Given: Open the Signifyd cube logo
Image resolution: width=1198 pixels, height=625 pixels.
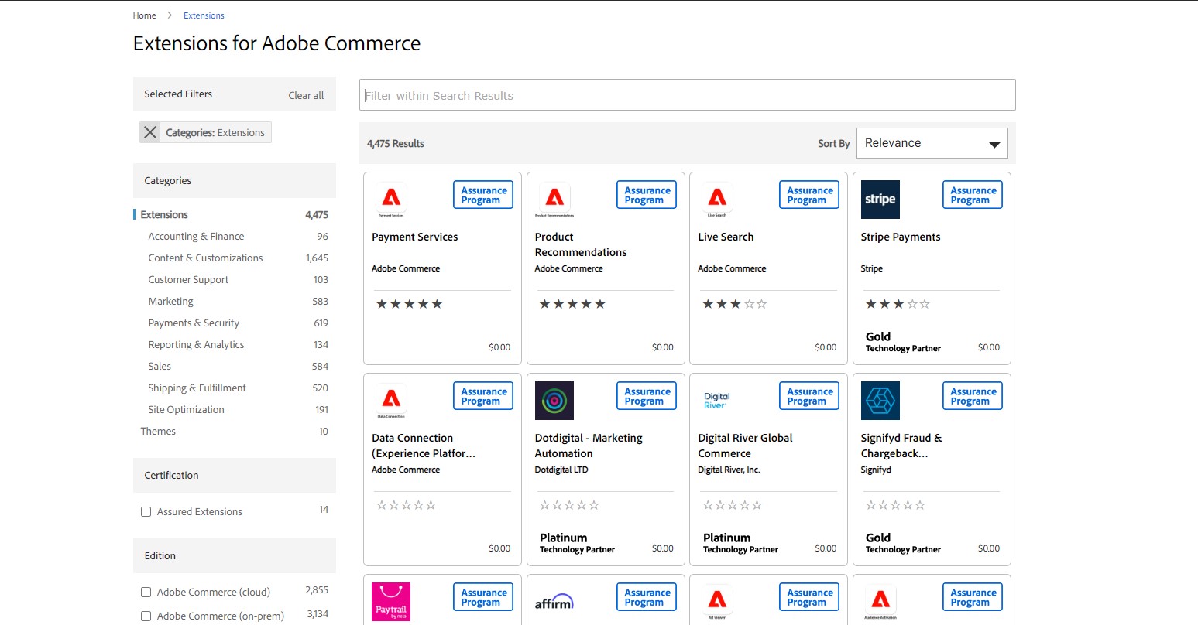Looking at the screenshot, I should 880,401.
